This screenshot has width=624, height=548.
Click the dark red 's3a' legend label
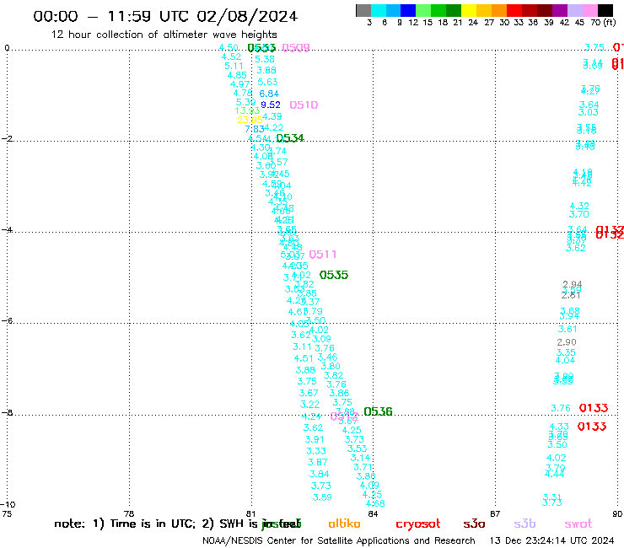point(474,524)
